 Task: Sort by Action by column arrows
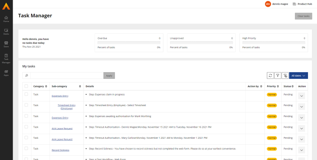point(261,86)
